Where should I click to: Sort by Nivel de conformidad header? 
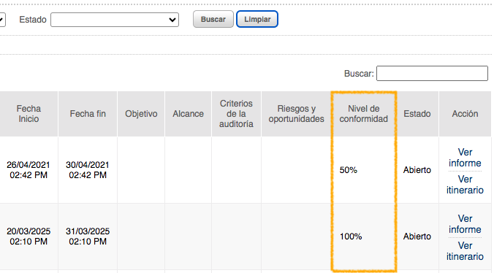(364, 114)
